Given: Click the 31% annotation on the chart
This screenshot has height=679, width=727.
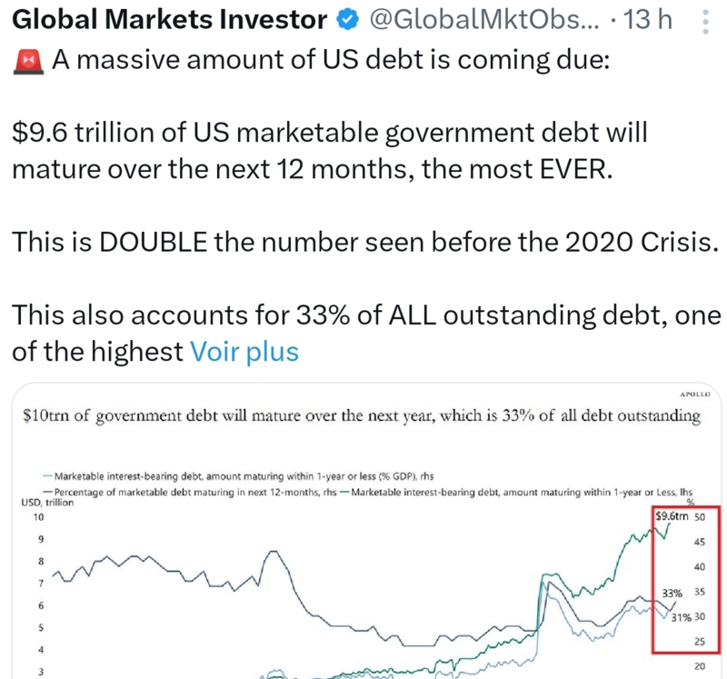Looking at the screenshot, I should point(681,618).
